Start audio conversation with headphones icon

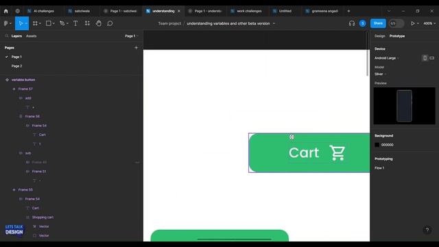tap(352, 23)
